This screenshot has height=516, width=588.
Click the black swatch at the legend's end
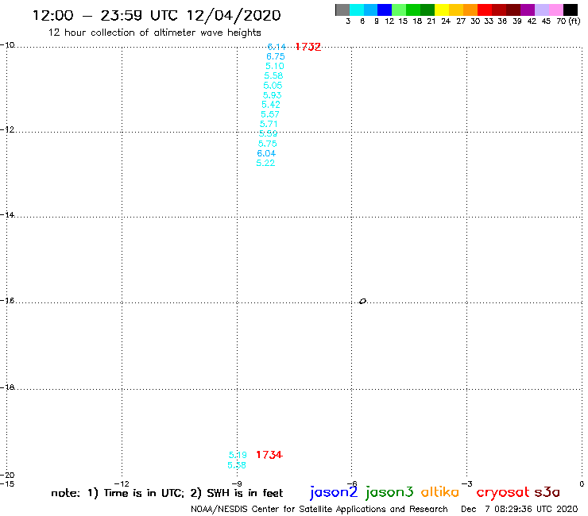[x=571, y=10]
